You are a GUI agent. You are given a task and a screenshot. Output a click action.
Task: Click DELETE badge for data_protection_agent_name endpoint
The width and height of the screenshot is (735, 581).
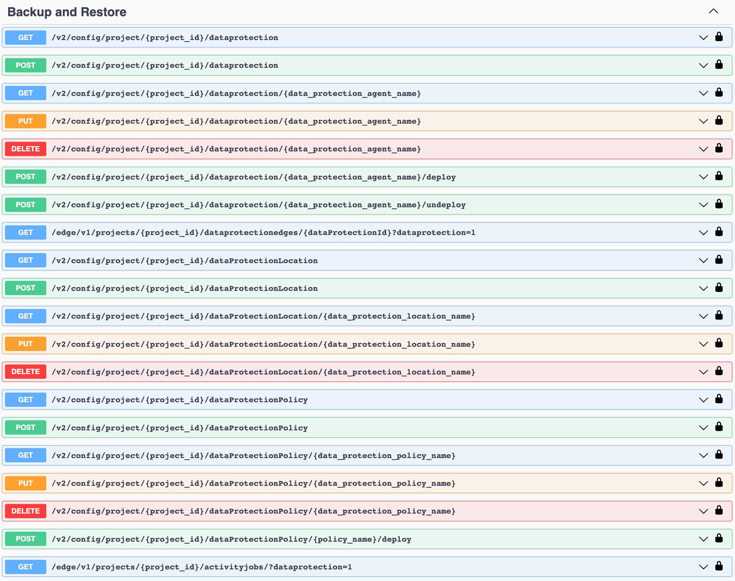coord(25,149)
